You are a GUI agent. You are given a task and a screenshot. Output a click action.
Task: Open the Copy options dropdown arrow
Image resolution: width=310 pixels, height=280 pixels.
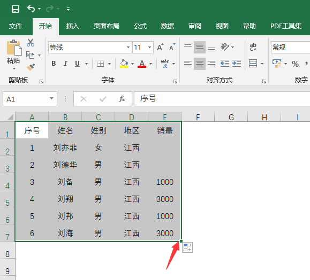click(39, 55)
